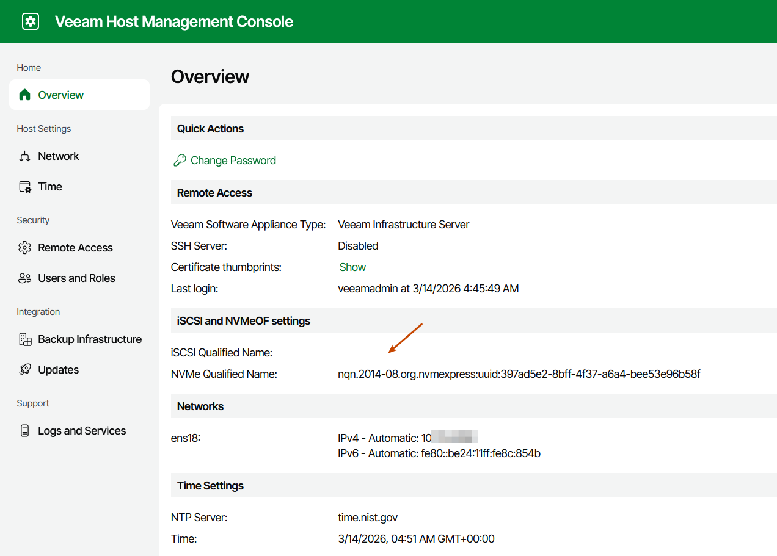Image resolution: width=777 pixels, height=556 pixels.
Task: Click the Networks section header
Action: coord(200,406)
